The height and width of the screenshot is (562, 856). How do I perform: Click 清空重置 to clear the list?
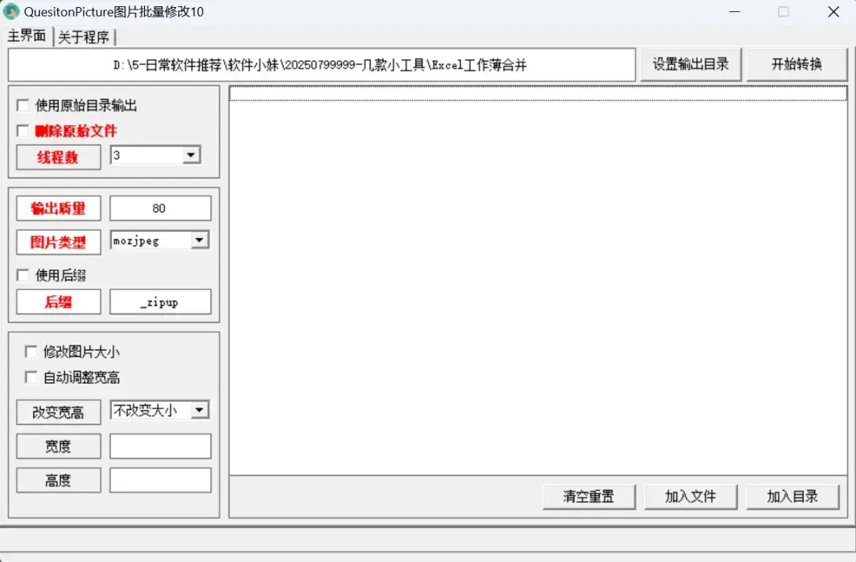588,496
